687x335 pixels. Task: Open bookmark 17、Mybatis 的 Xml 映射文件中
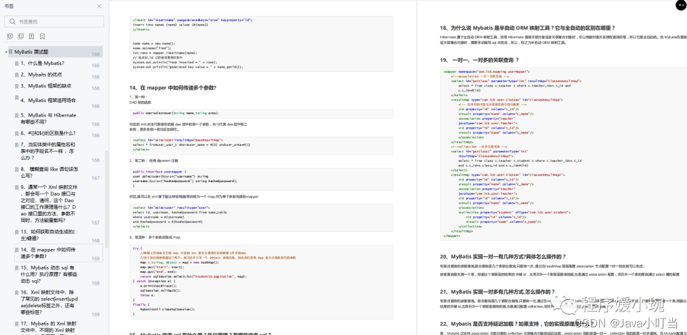[x=48, y=327]
